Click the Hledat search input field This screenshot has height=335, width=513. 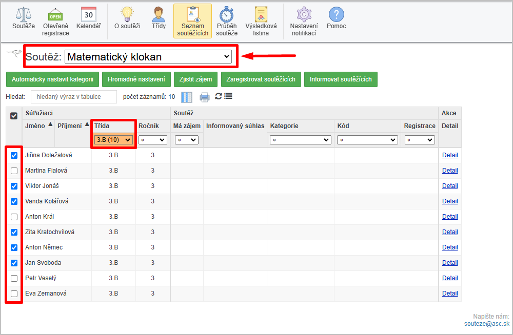(x=73, y=96)
